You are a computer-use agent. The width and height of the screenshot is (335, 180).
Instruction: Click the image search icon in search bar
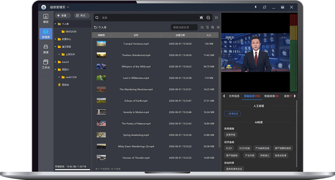pyautogui.click(x=208, y=18)
